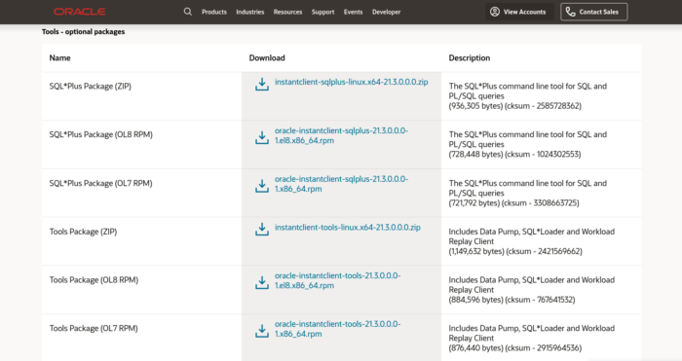The image size is (682, 361).
Task: Download instantclient-tools-linux.x64-21.3.0.0.0.zip link
Action: 348,227
